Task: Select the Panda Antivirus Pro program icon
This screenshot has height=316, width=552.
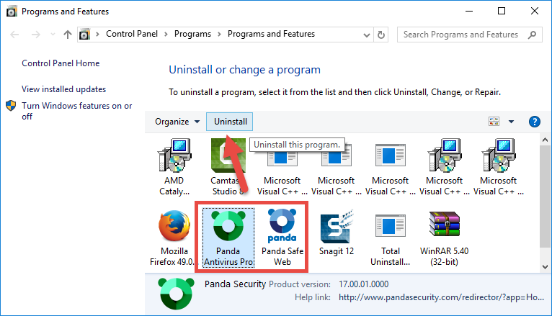Action: (228, 226)
